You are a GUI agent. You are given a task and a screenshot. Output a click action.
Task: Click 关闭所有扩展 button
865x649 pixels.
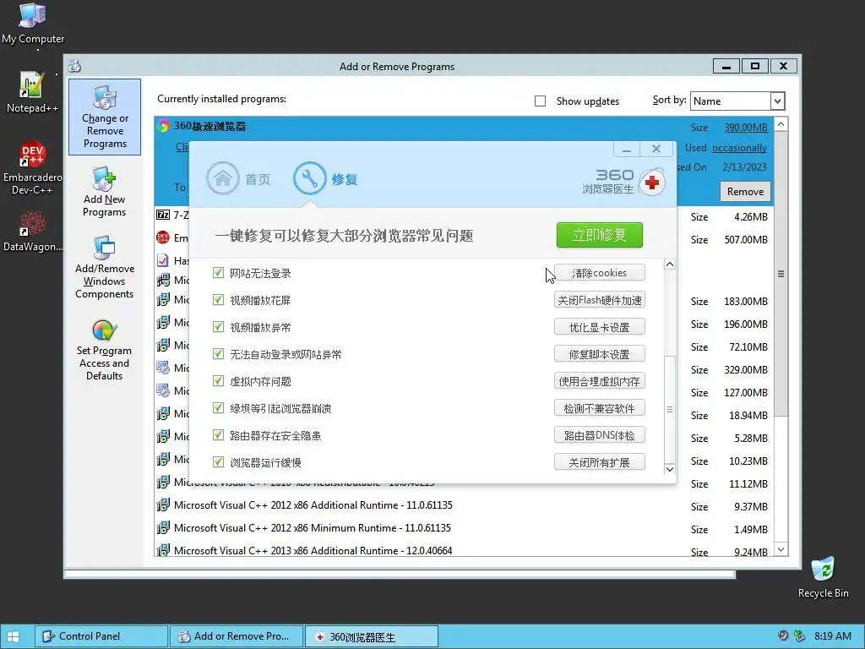600,462
